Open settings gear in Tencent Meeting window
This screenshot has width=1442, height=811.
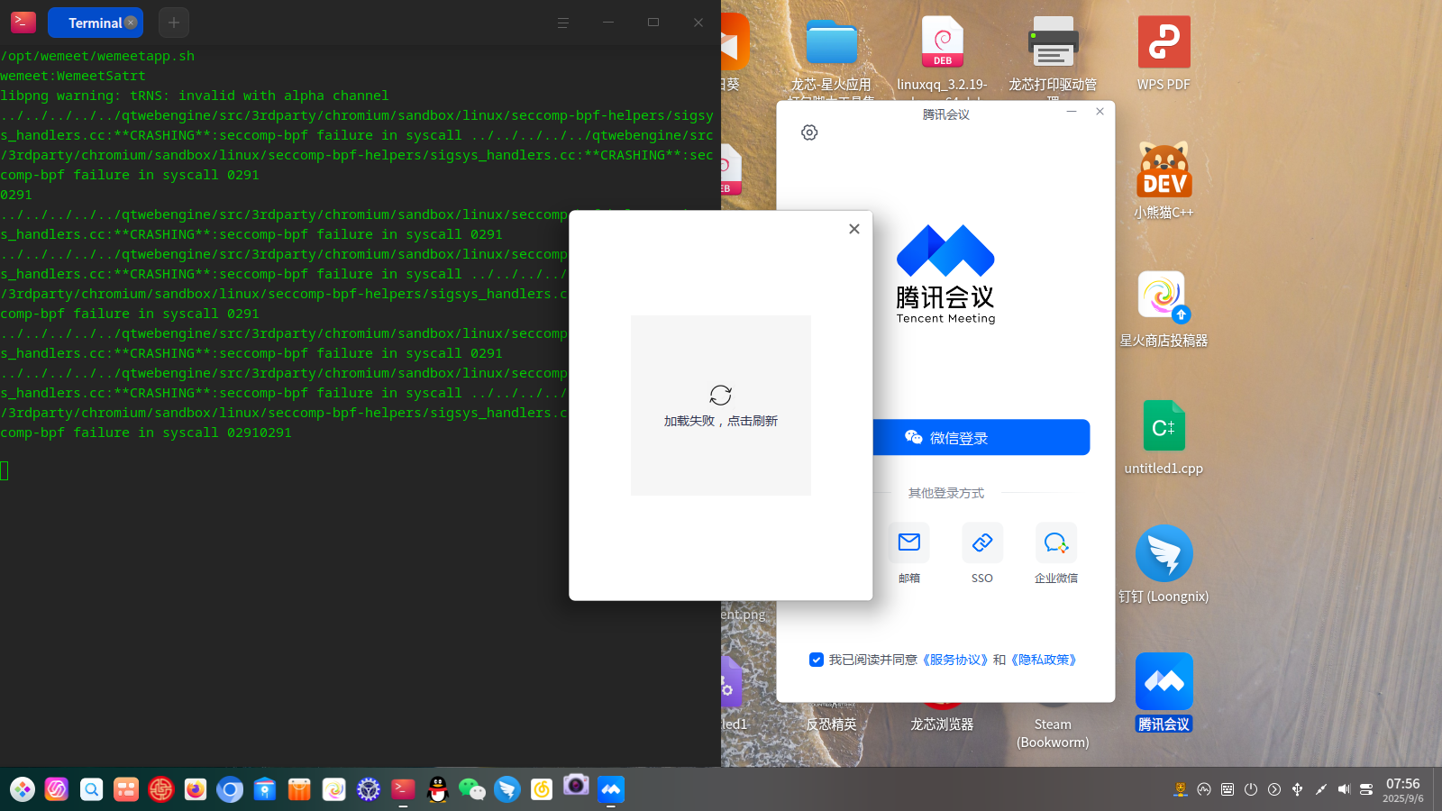tap(809, 132)
